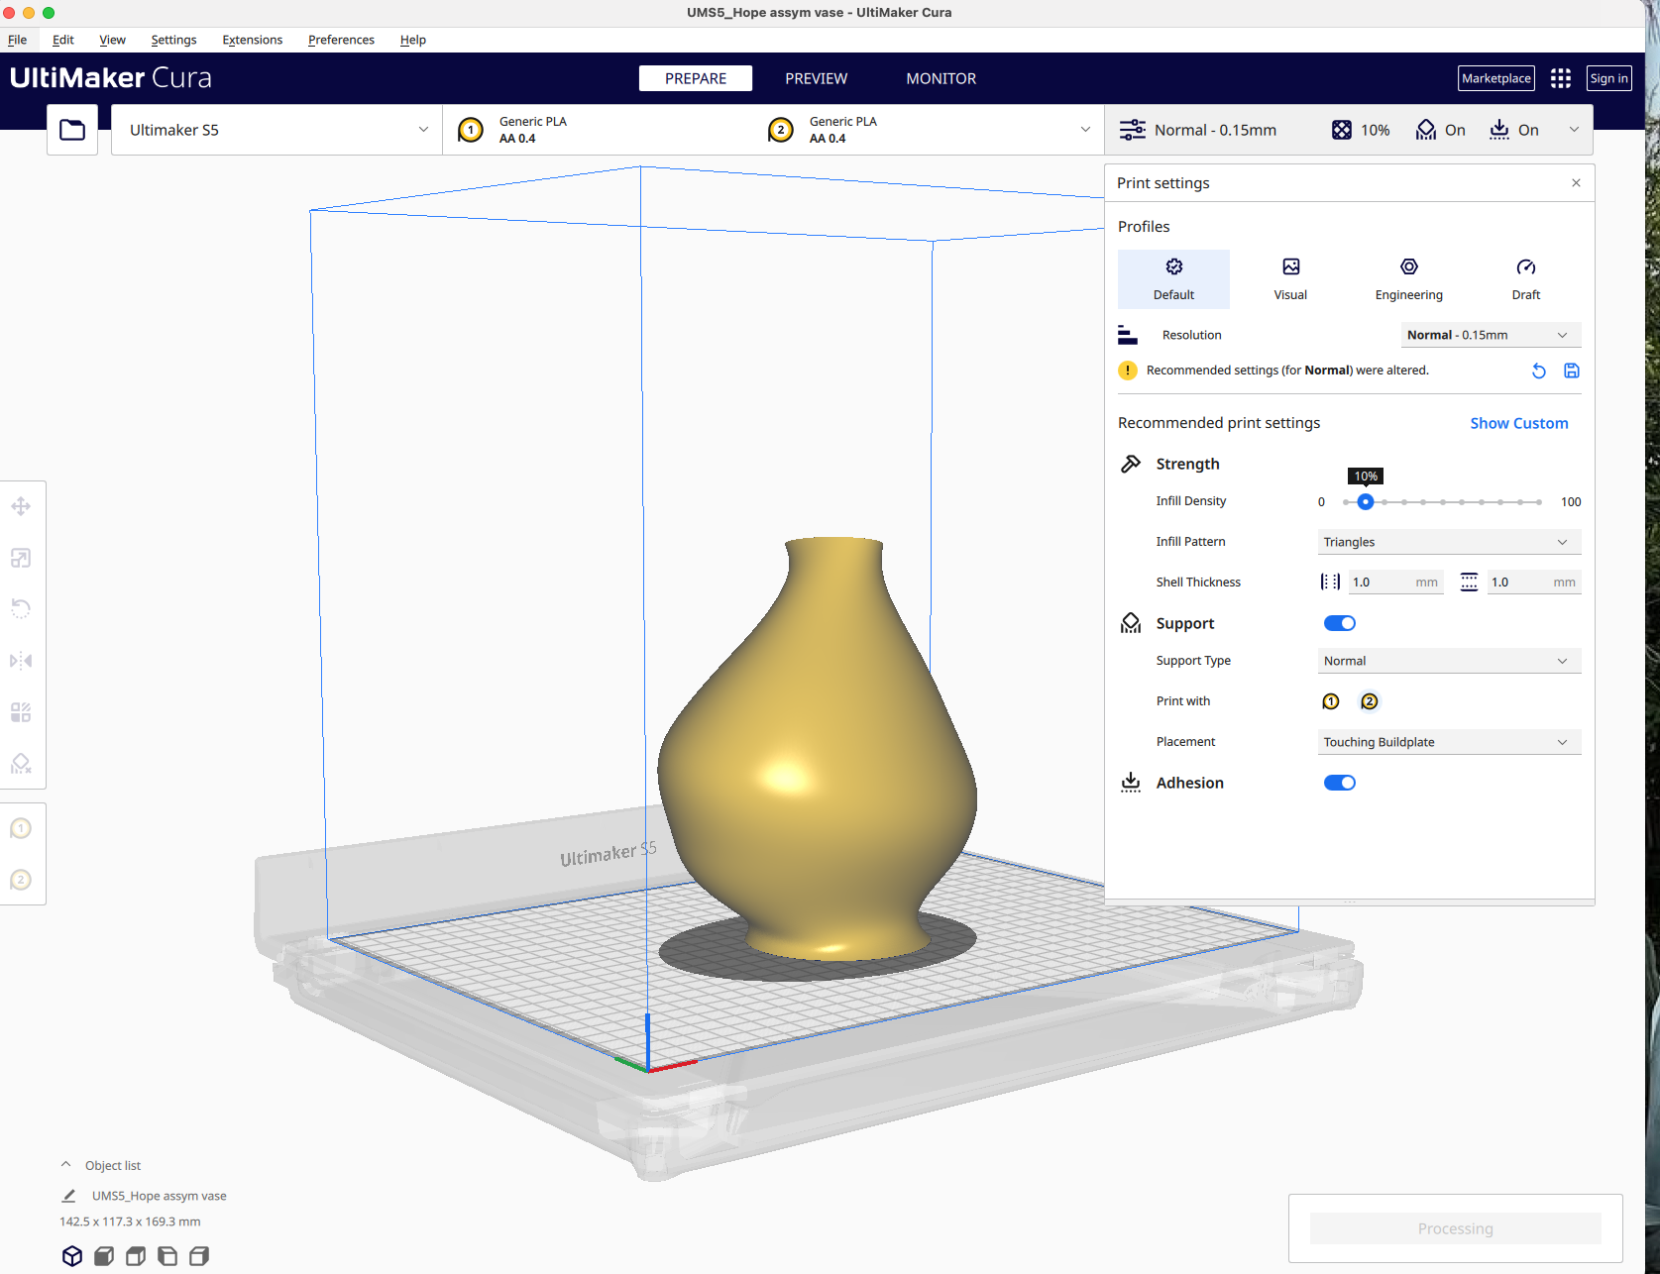Click Show Custom print settings
This screenshot has height=1274, width=1660.
pos(1518,422)
